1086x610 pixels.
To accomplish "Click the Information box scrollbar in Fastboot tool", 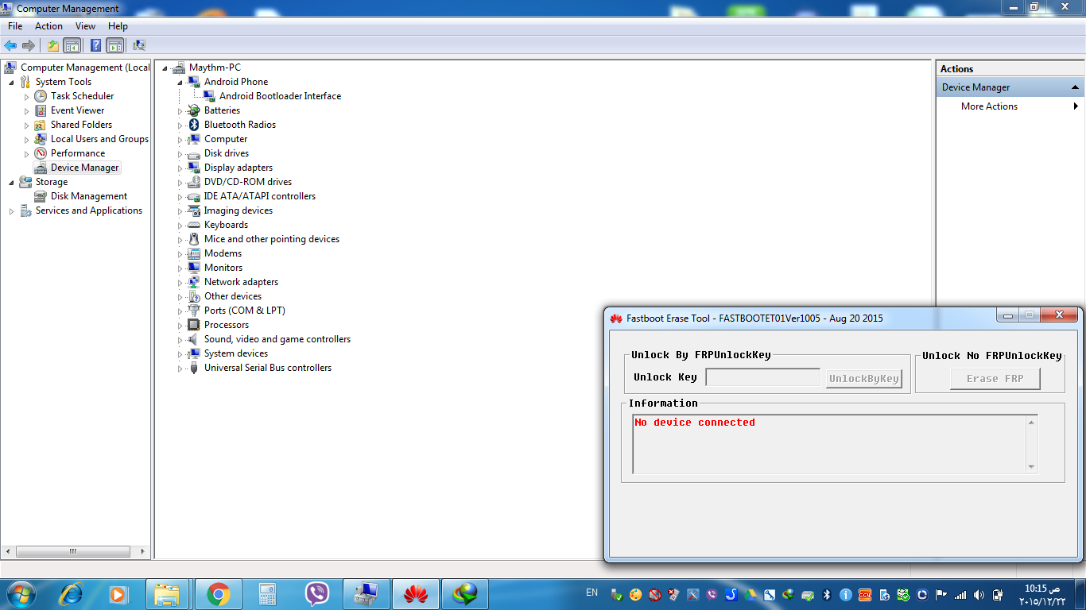I will [1031, 445].
